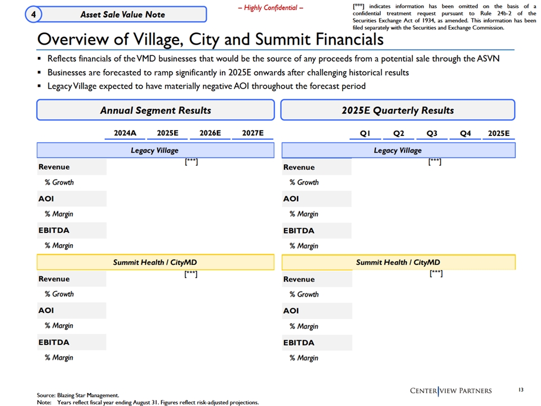Click the "2024A" column header
Image resolution: width=541 pixels, height=406 pixels.
click(125, 133)
